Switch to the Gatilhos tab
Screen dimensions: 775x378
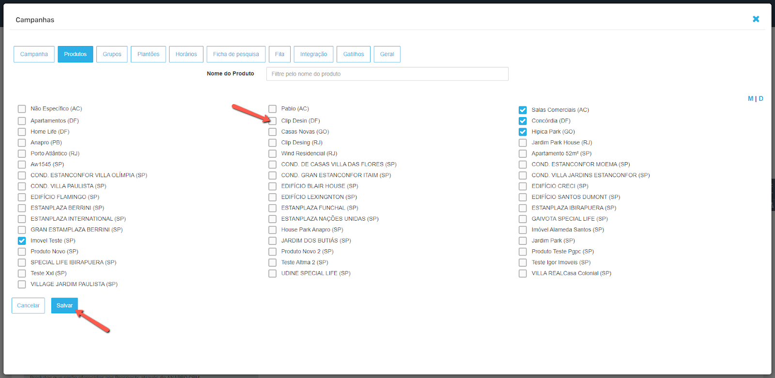(354, 54)
